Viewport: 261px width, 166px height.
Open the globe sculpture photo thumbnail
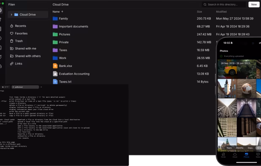(247, 88)
